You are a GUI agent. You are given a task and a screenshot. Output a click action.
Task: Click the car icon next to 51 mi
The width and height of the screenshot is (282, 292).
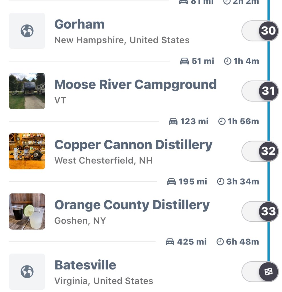click(x=184, y=61)
